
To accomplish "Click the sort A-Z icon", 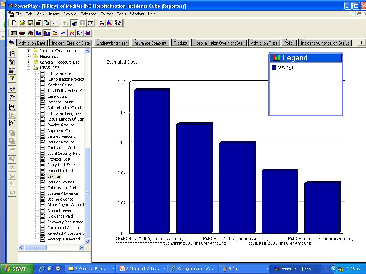I will click(x=102, y=23).
